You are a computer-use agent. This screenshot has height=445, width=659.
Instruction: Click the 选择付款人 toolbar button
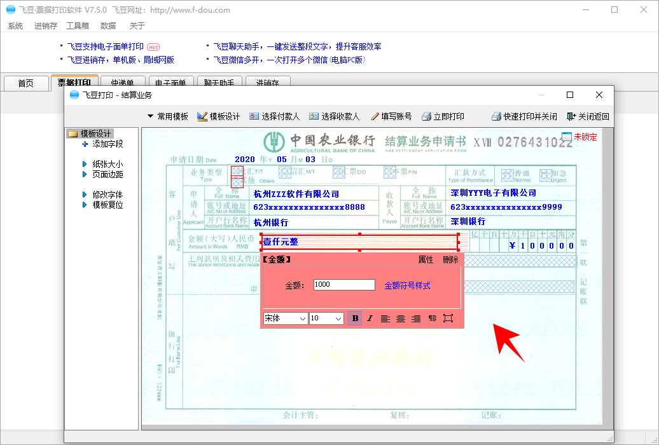[274, 116]
